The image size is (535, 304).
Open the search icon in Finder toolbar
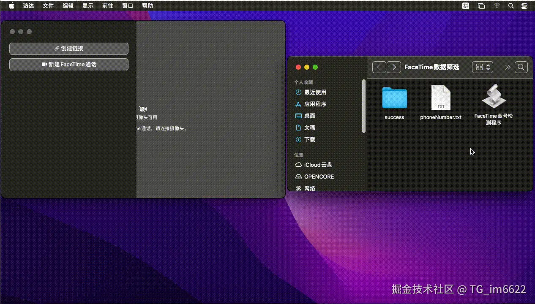coord(521,67)
